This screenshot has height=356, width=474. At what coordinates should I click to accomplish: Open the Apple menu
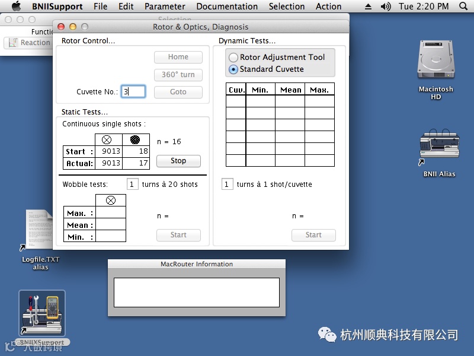(x=17, y=6)
